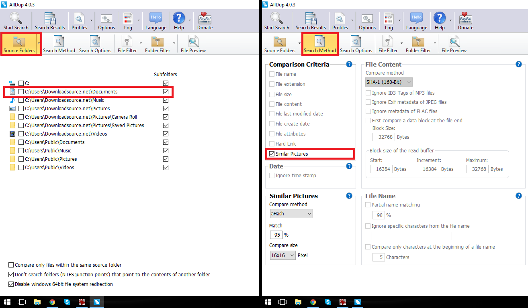Uncheck Disable windows 64bit file system redirection
The height and width of the screenshot is (308, 528).
point(11,284)
